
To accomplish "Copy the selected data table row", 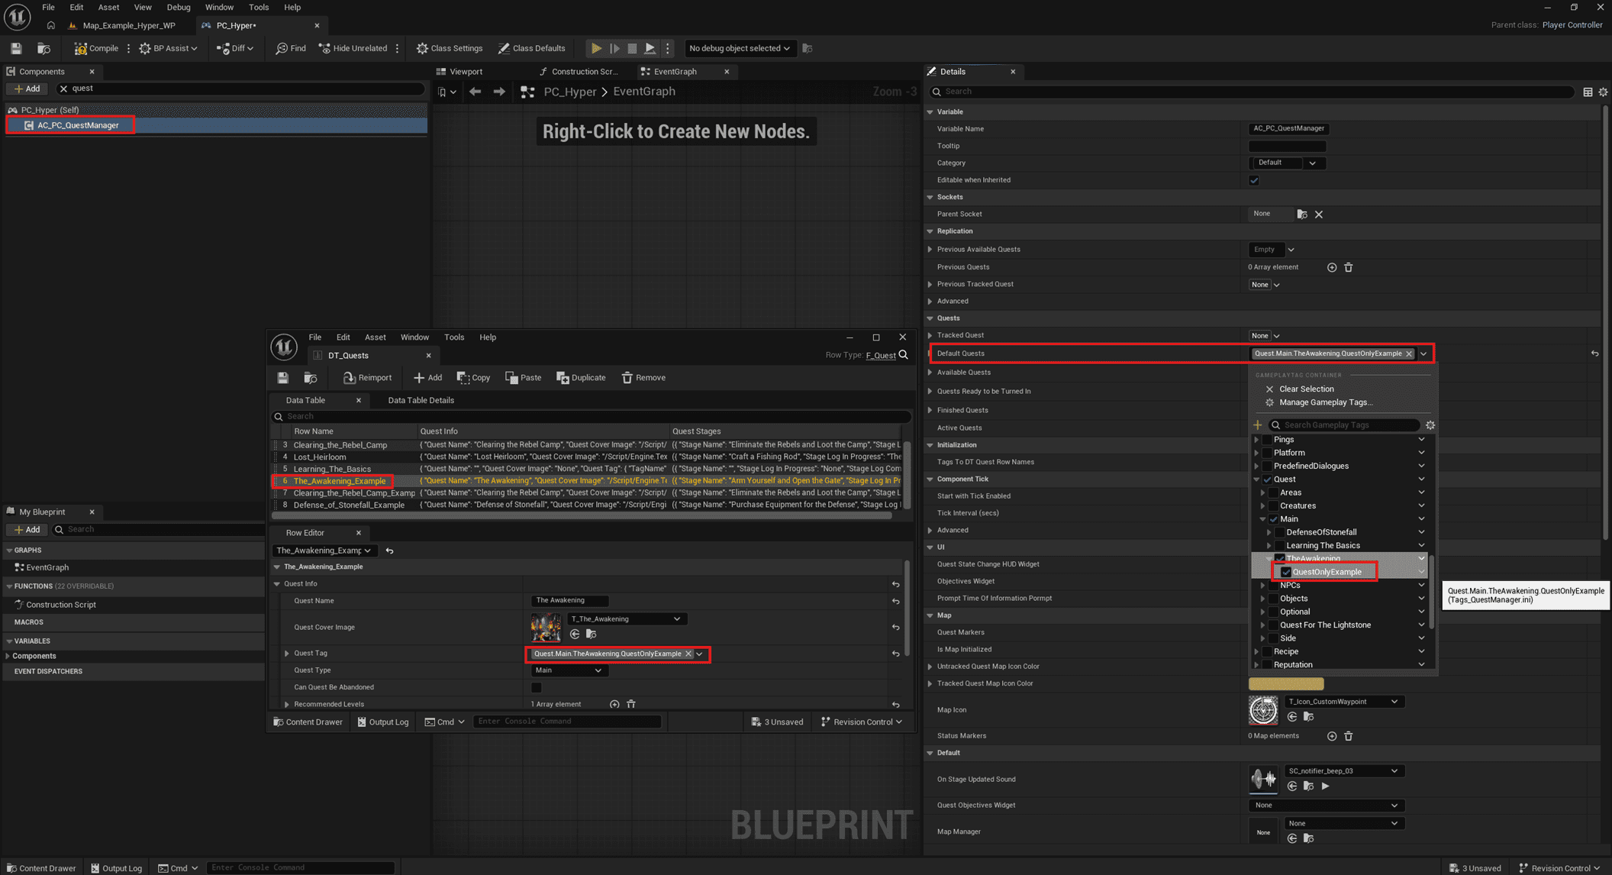I will tap(473, 378).
